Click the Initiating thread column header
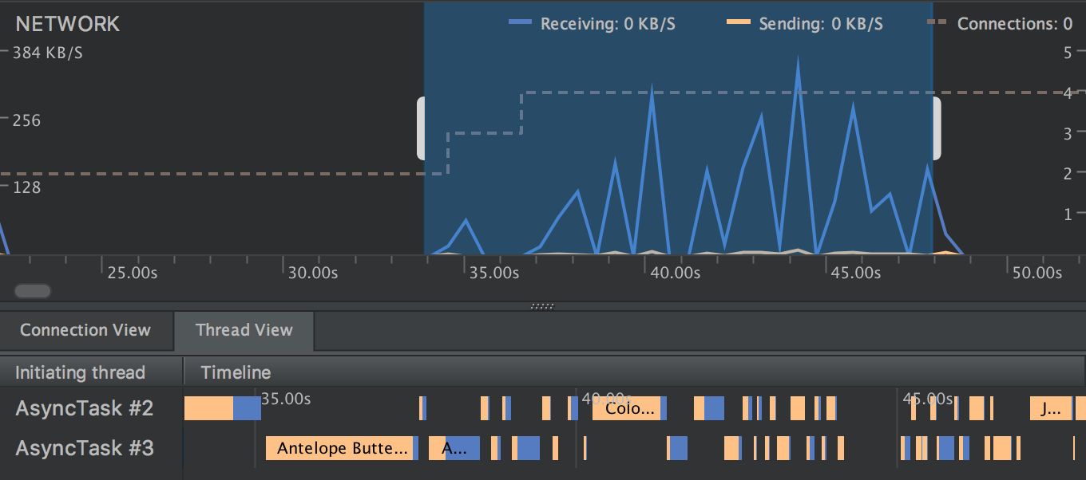Screen dimensions: 1086x480 (x=80, y=372)
